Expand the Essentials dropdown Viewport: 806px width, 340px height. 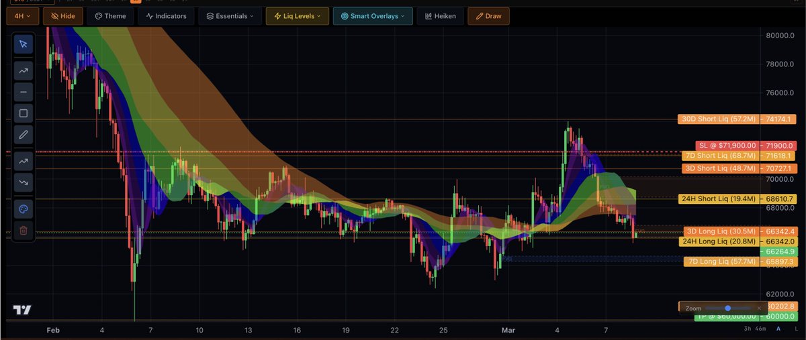tap(230, 15)
